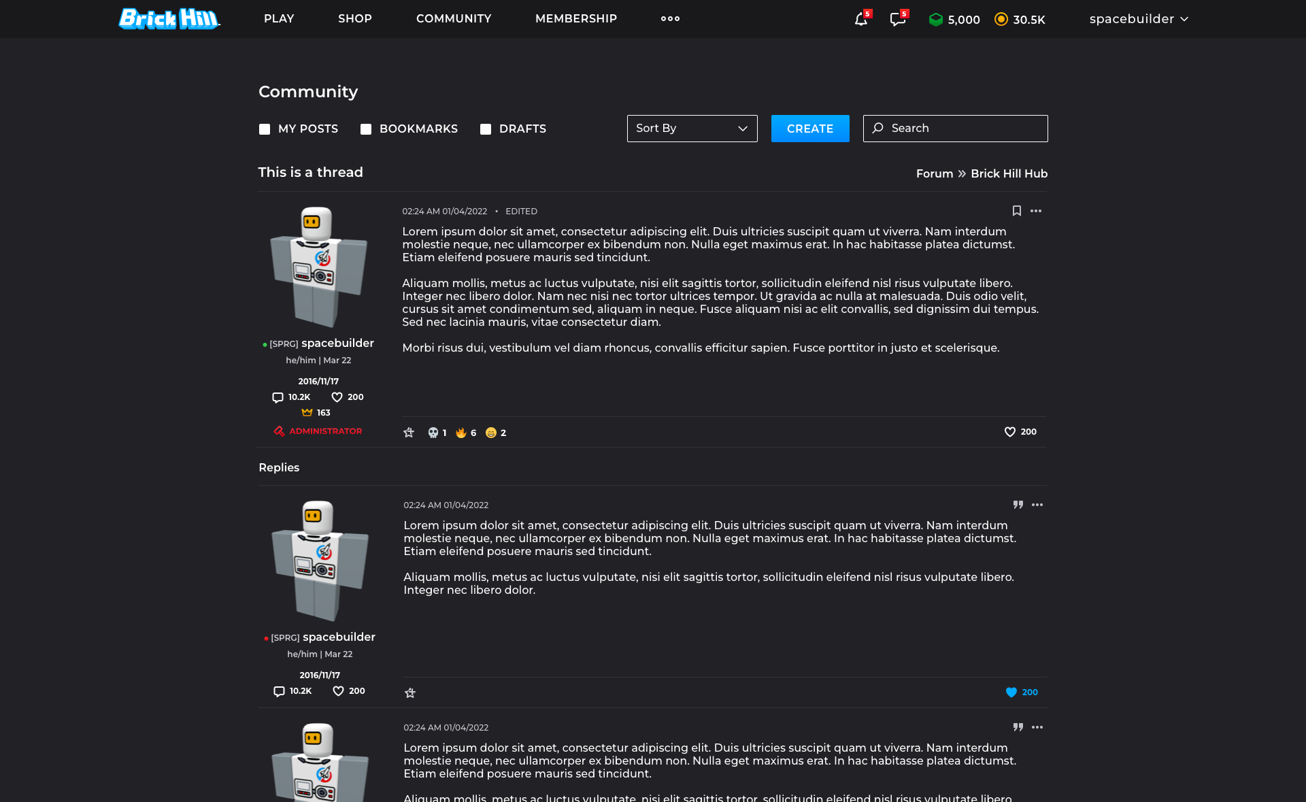Click the three-dot menu on the first post

coord(1035,210)
